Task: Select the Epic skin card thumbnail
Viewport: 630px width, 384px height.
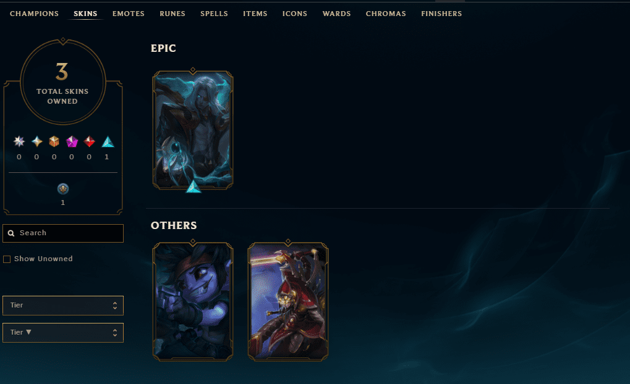Action: pos(193,130)
